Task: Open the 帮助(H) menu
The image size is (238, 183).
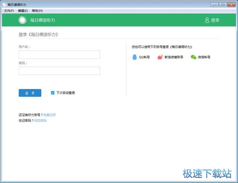Action: (x=37, y=11)
